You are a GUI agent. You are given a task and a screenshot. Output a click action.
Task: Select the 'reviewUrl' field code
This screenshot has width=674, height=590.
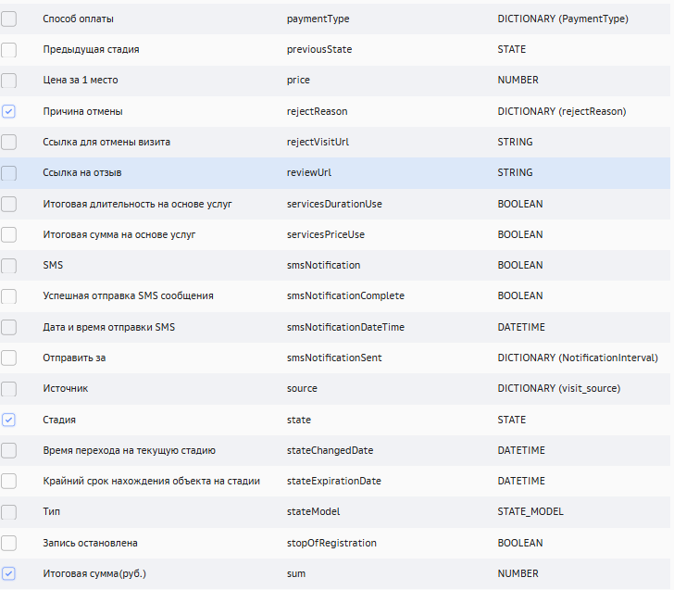coord(309,172)
